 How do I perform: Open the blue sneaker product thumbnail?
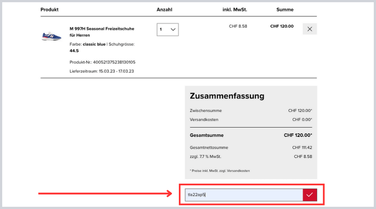tap(51, 36)
